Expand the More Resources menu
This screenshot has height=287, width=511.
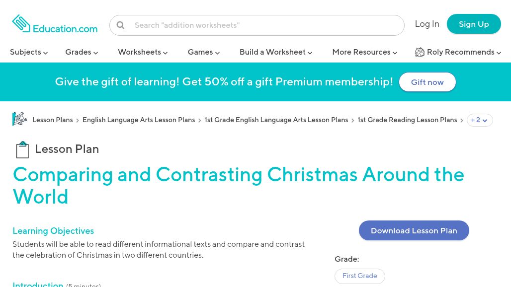[364, 52]
